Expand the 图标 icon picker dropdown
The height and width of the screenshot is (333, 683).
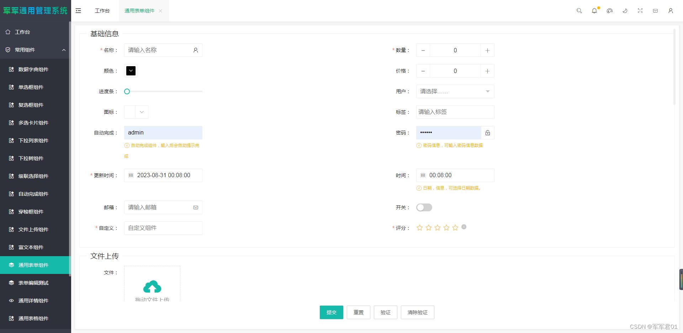[x=141, y=112]
